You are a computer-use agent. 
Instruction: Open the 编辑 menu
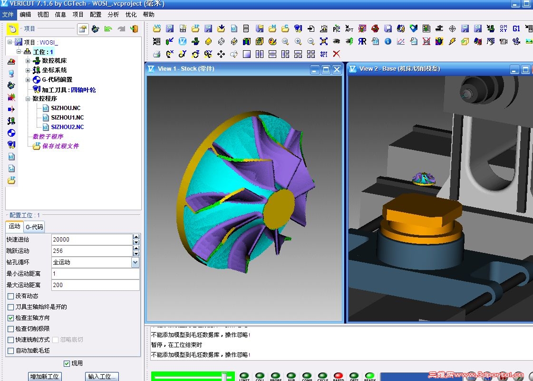(x=26, y=15)
